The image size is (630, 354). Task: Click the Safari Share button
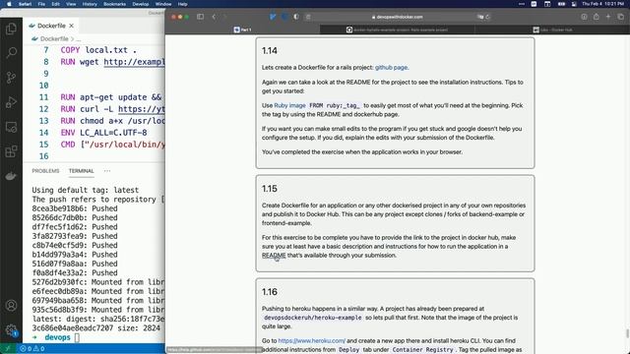tap(597, 17)
